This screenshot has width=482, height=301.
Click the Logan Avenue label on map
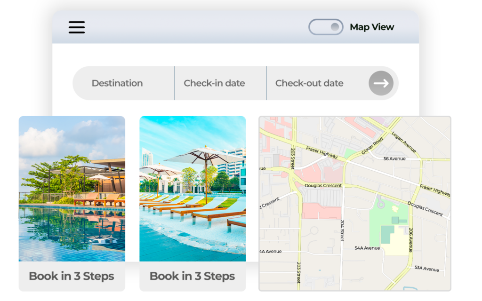tap(404, 142)
